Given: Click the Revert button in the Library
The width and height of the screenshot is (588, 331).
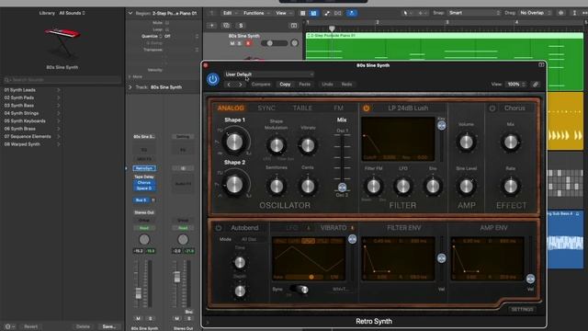Looking at the screenshot, I should (30, 326).
